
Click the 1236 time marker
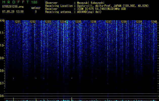[x=93, y=22]
